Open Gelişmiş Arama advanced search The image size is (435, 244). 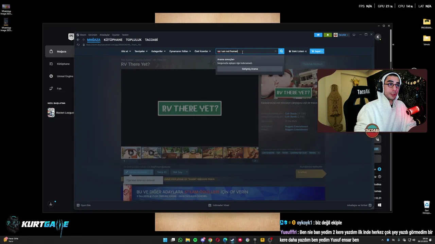pyautogui.click(x=250, y=69)
